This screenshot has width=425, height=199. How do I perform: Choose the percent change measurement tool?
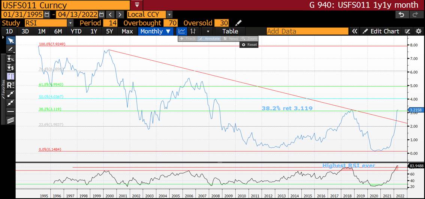(10, 58)
